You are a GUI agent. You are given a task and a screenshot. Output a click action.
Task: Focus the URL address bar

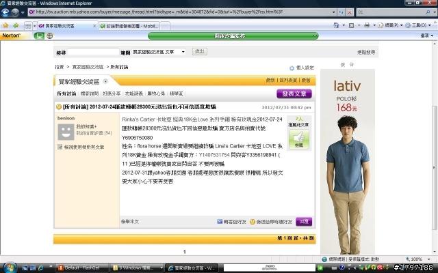(180, 12)
